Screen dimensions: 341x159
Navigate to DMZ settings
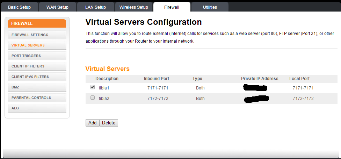tap(37, 87)
